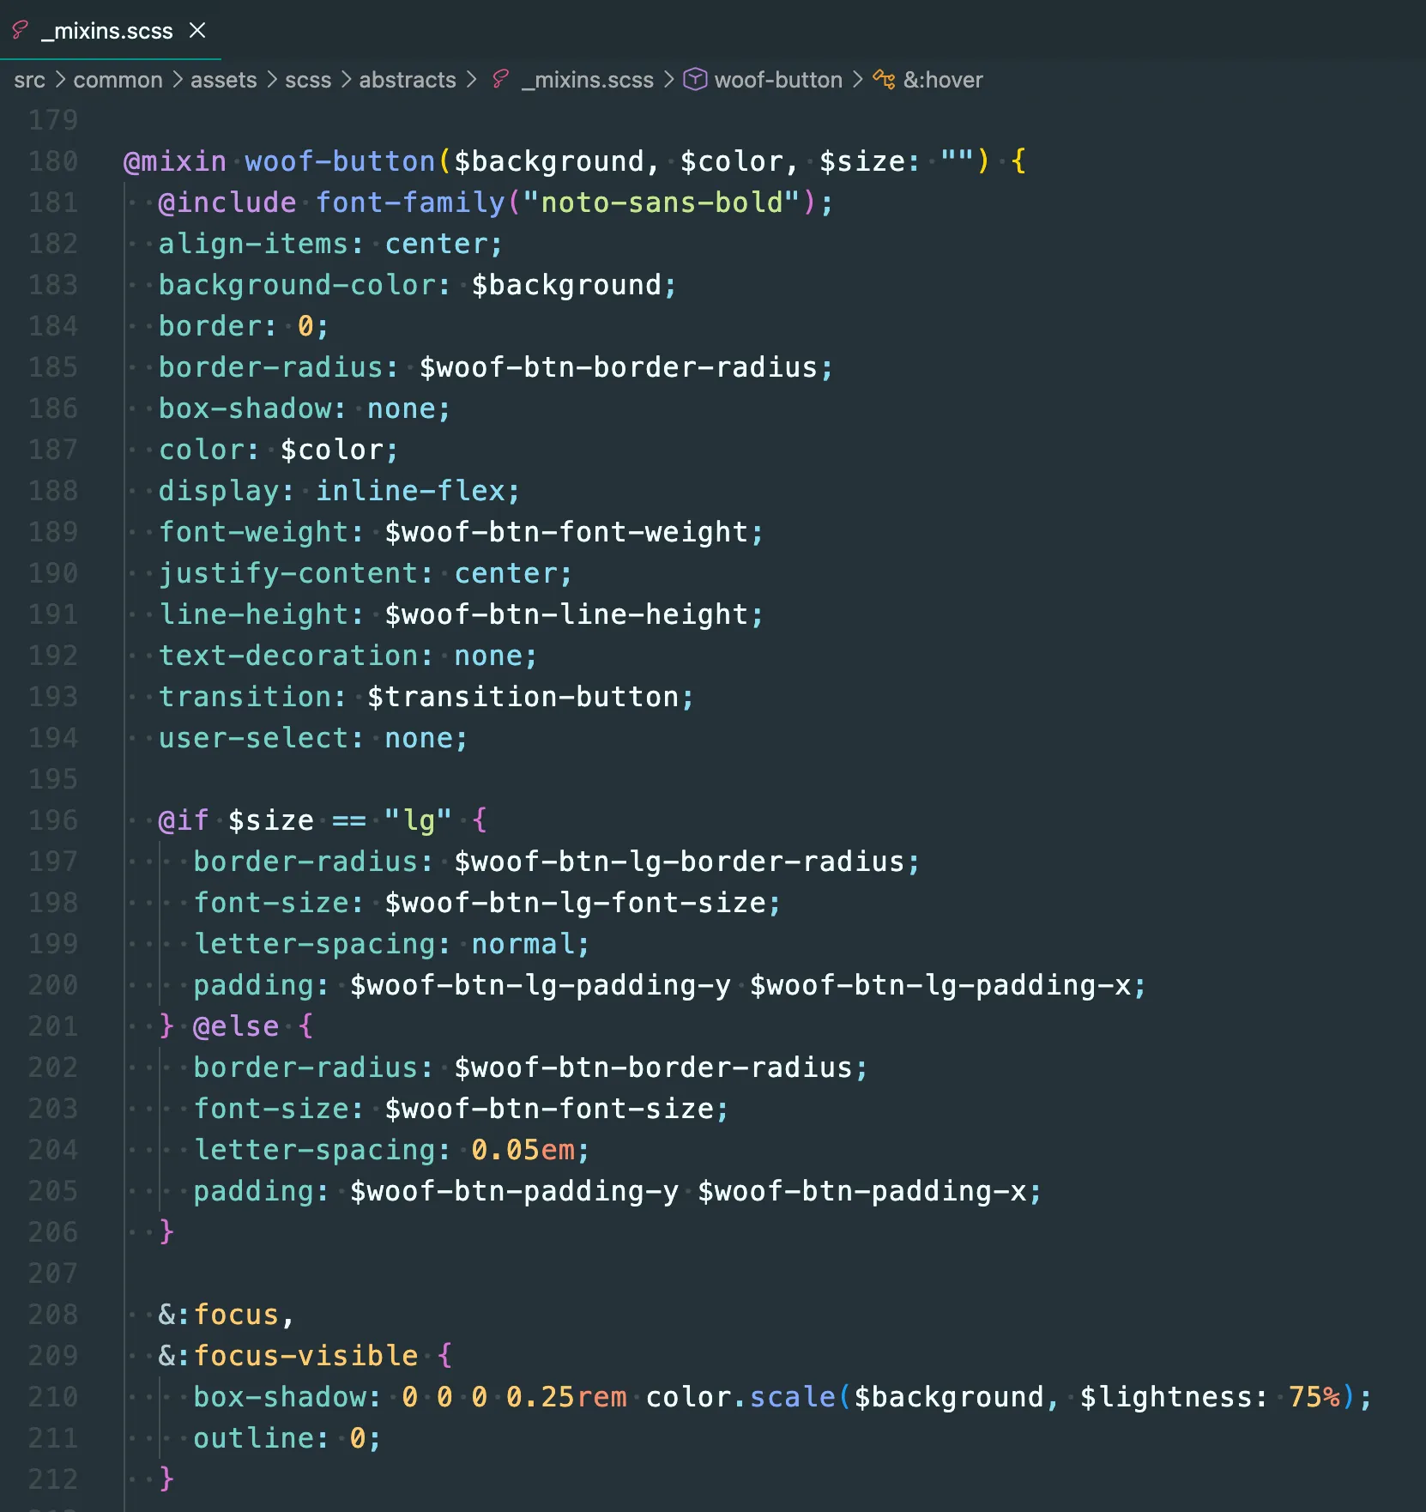This screenshot has width=1426, height=1512.
Task: Click woof-button mixin name on line 180
Action: 340,161
